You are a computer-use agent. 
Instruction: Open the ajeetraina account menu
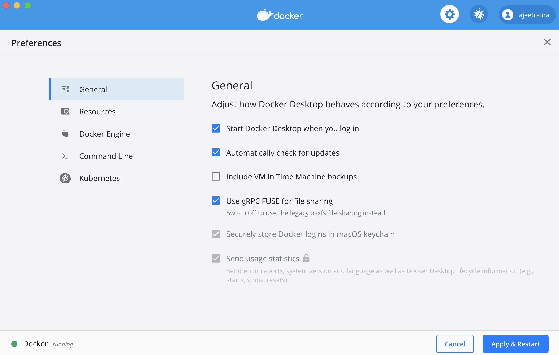[527, 15]
